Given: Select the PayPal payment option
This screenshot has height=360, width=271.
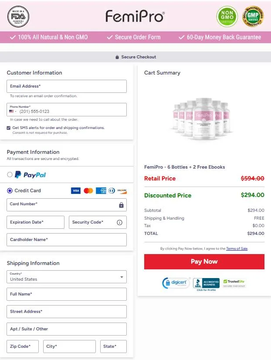Looking at the screenshot, I should pyautogui.click(x=10, y=175).
